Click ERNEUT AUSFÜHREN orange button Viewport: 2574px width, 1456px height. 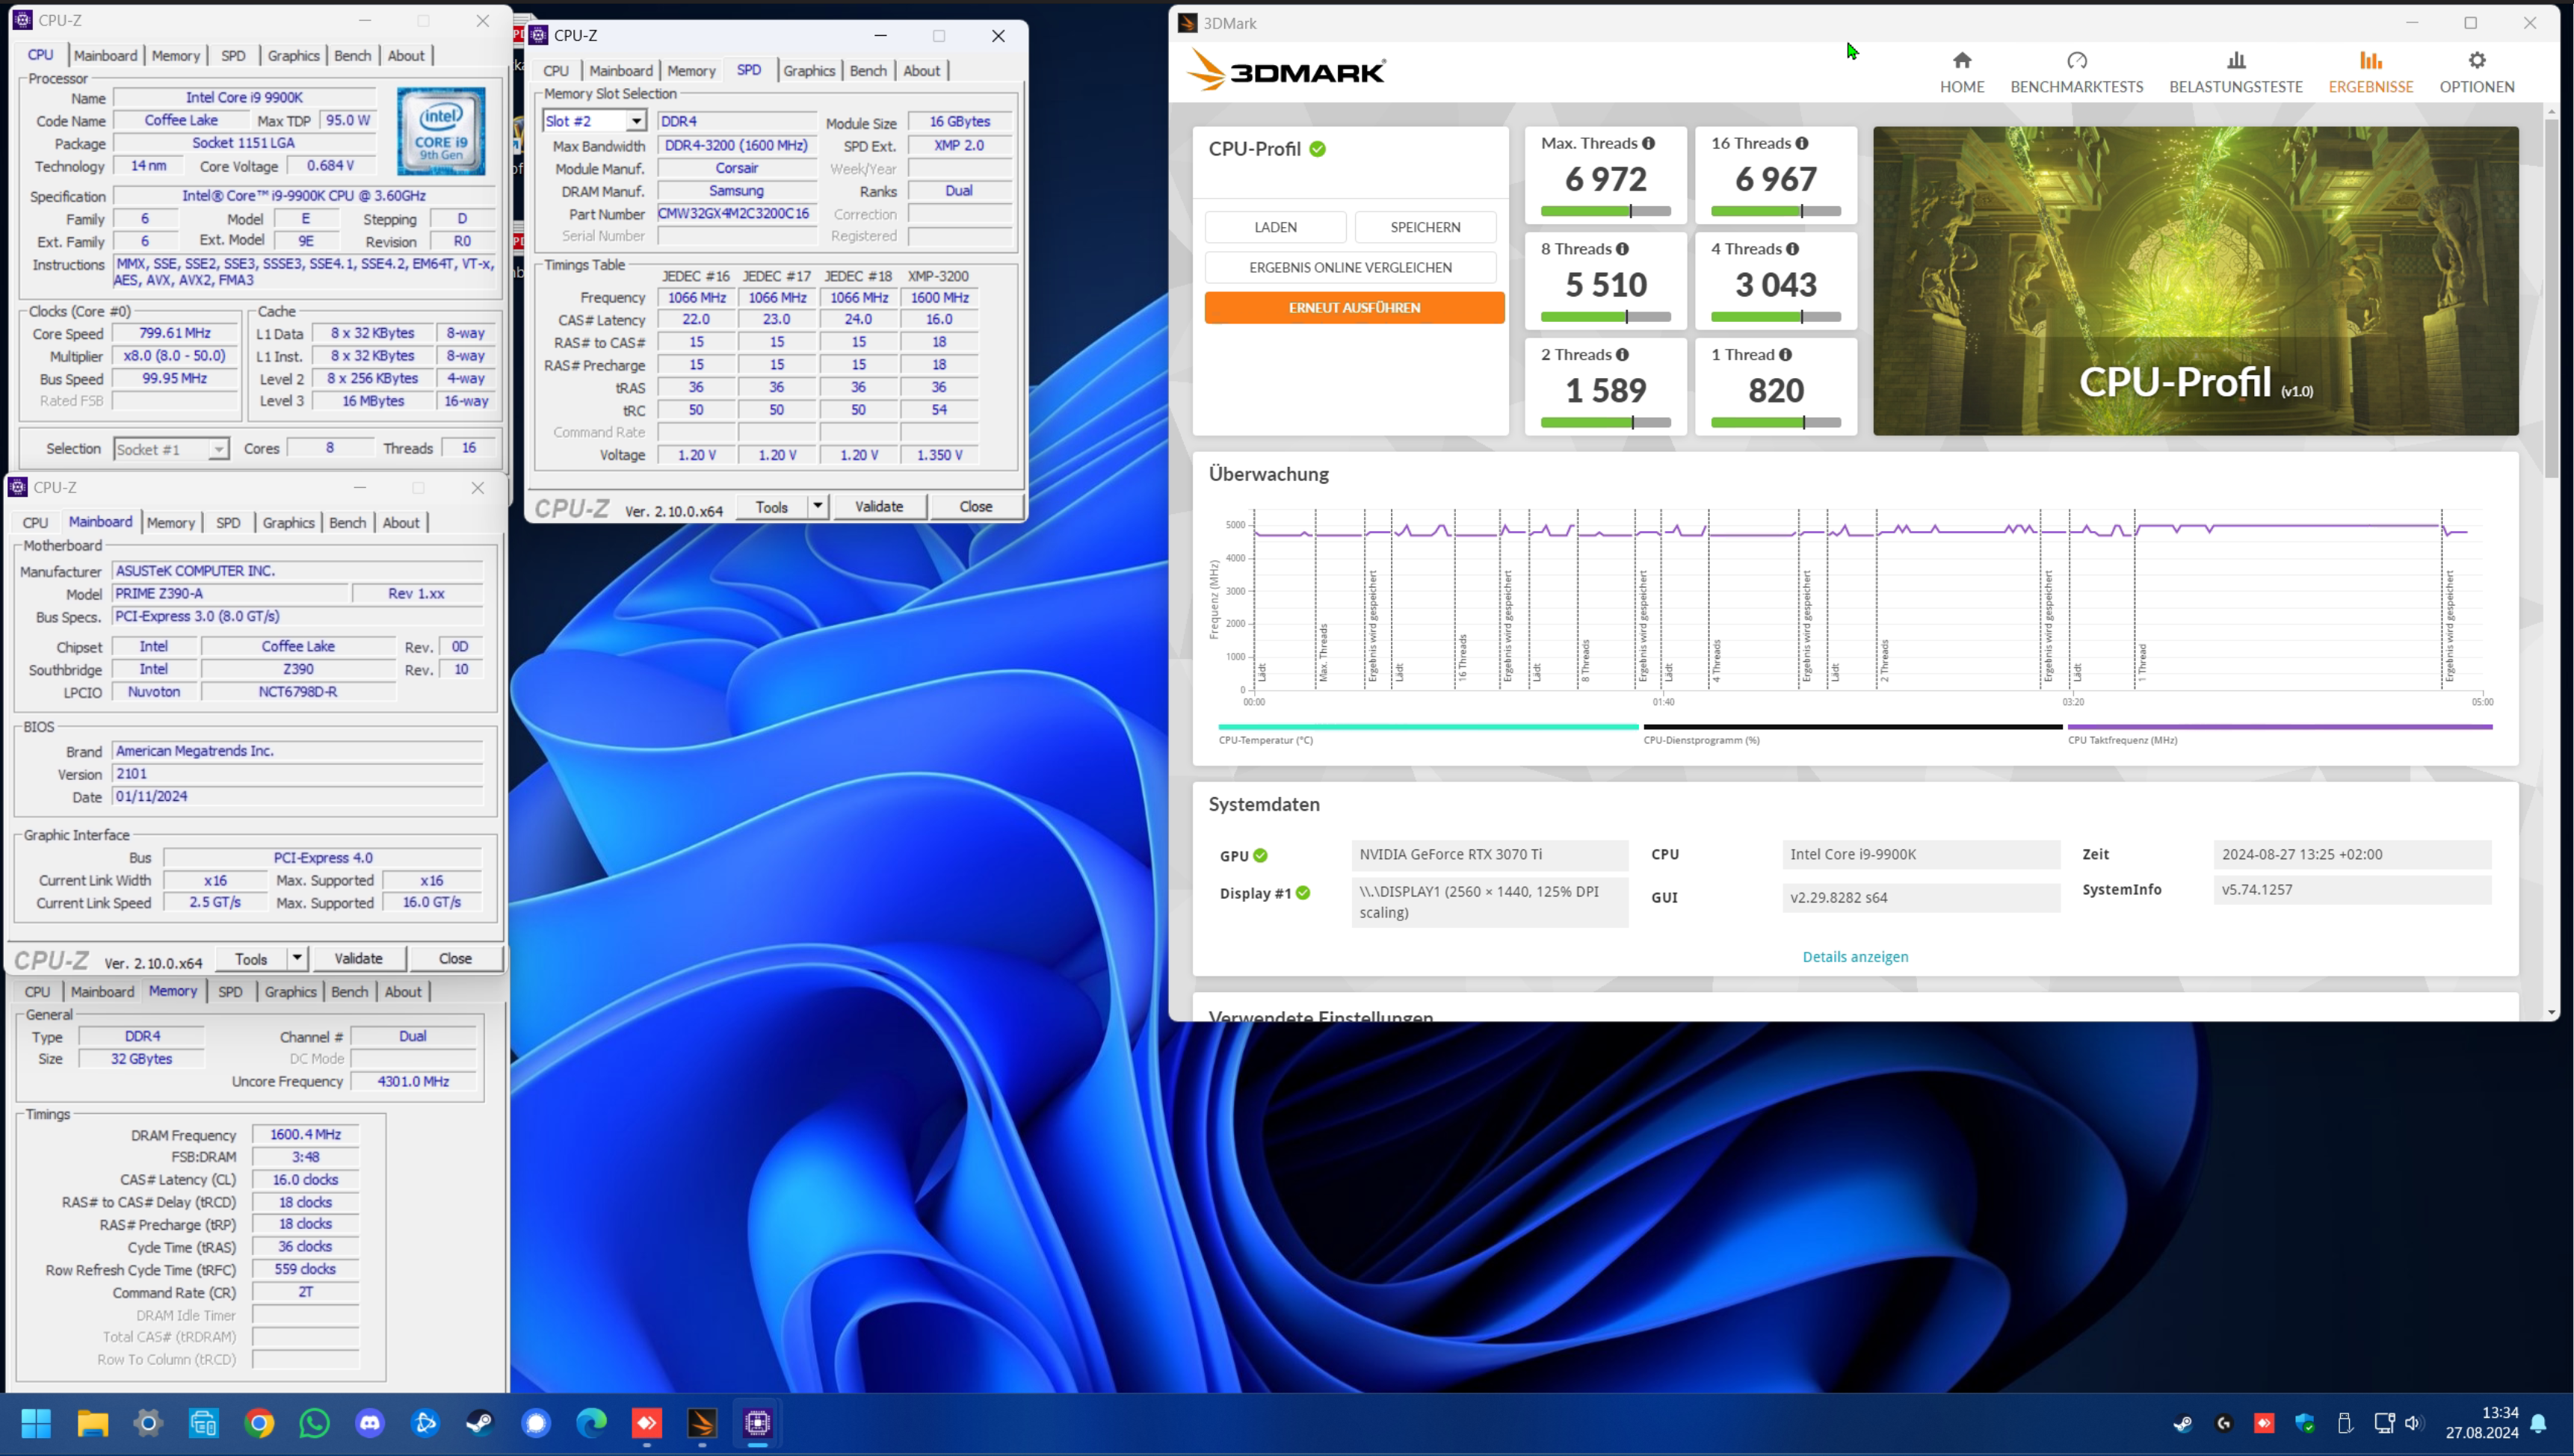(1354, 307)
